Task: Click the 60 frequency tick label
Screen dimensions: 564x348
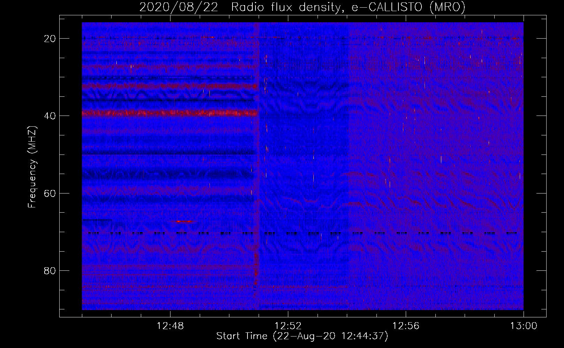Action: click(50, 193)
